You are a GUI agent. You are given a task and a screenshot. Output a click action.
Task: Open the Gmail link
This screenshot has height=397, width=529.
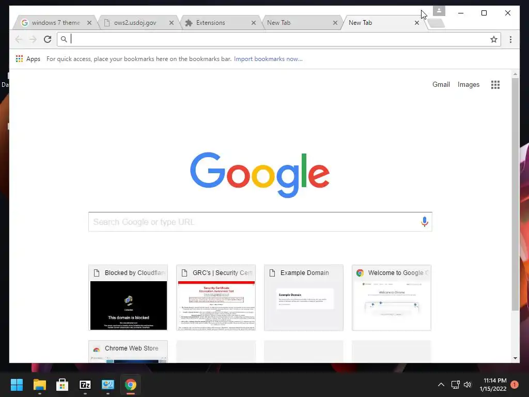point(441,84)
